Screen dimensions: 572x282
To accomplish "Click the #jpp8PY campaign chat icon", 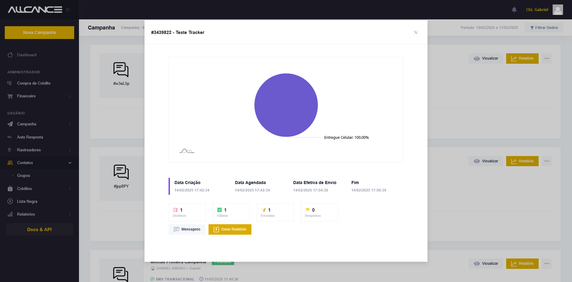I will tap(121, 172).
